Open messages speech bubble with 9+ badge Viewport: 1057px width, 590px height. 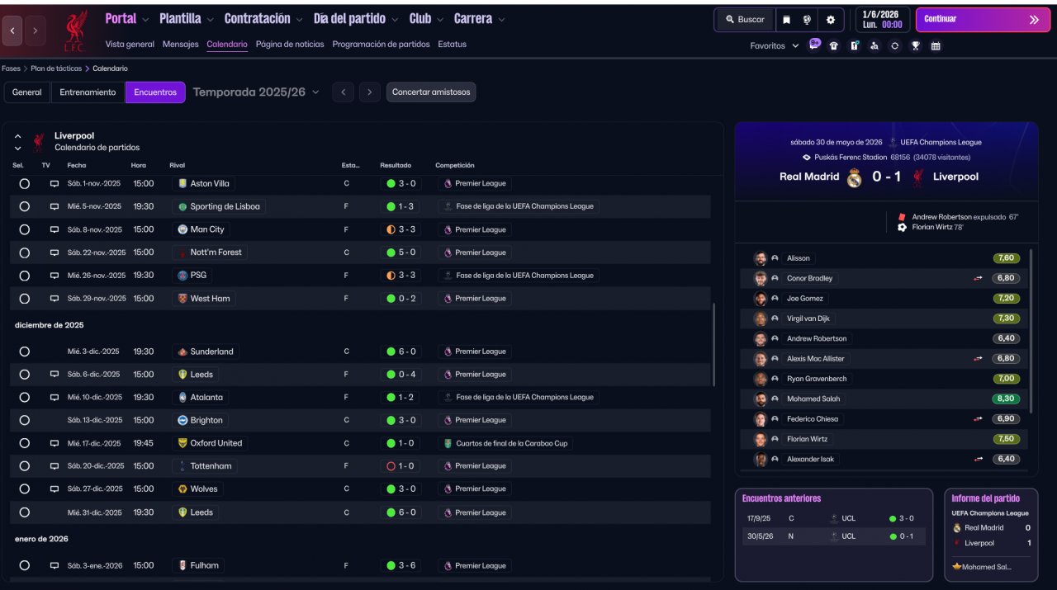814,45
